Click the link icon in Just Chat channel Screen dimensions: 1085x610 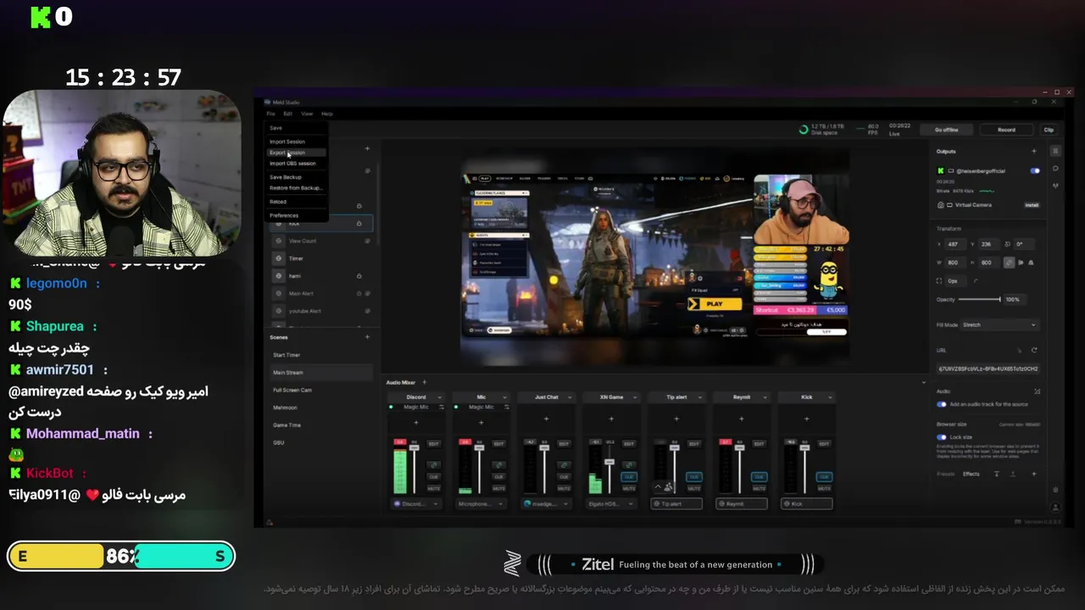[564, 465]
